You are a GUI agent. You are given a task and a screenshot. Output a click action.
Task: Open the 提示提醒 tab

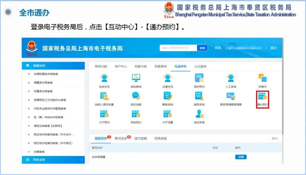(141, 138)
